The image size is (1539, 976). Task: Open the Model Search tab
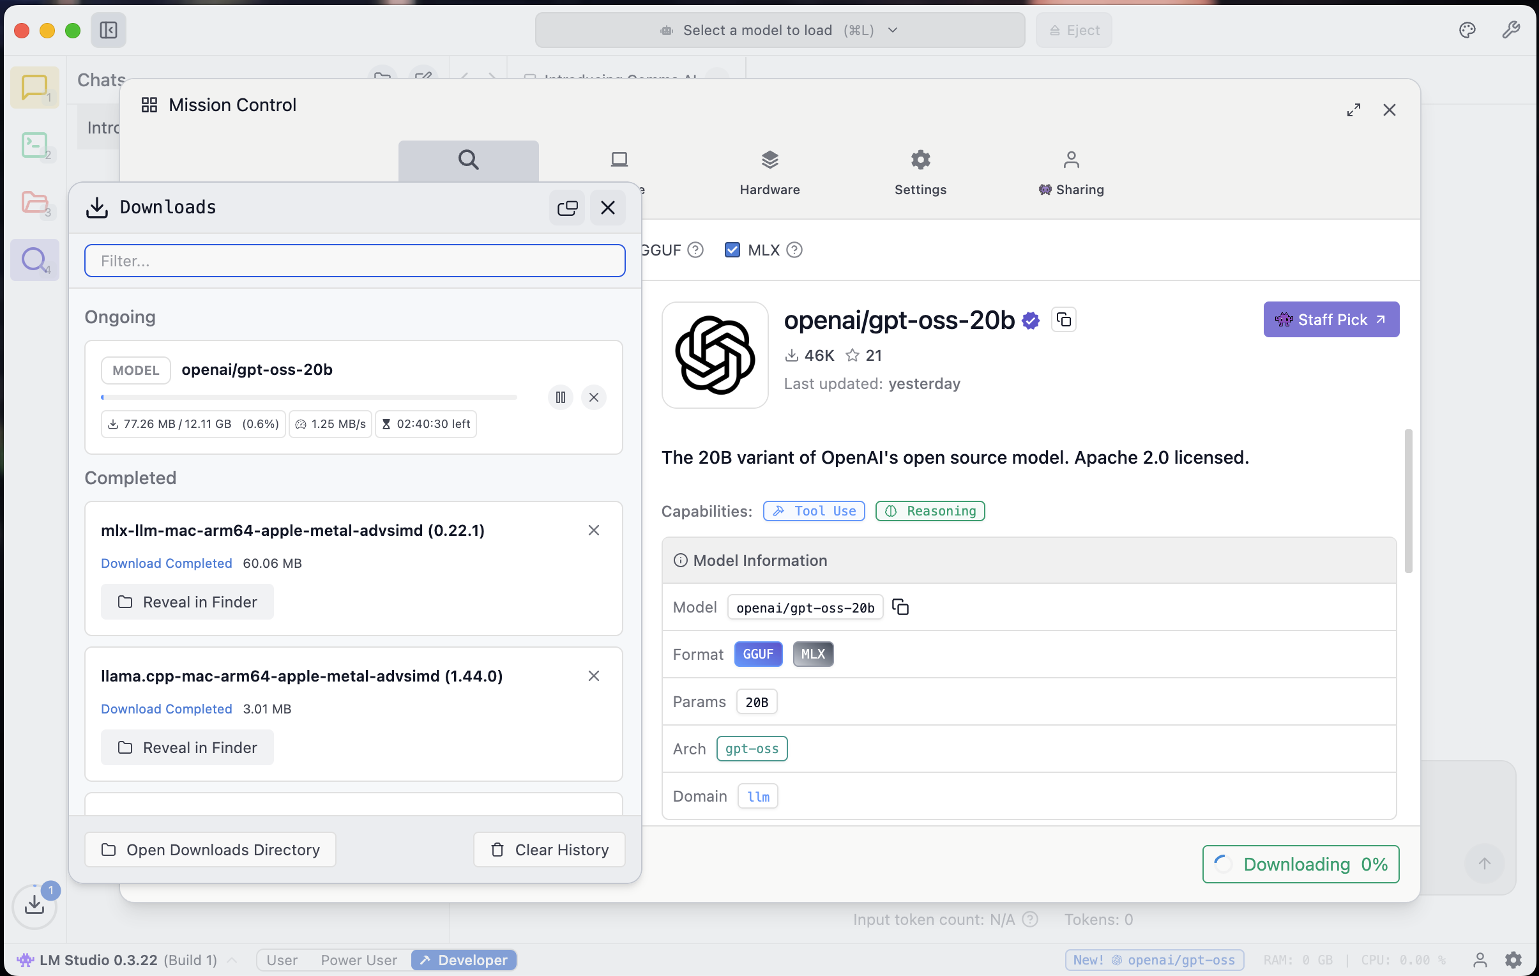(469, 161)
